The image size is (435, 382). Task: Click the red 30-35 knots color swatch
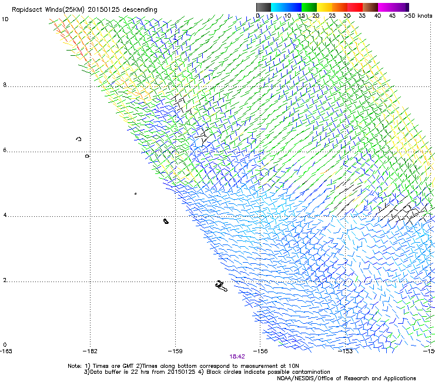355,7
